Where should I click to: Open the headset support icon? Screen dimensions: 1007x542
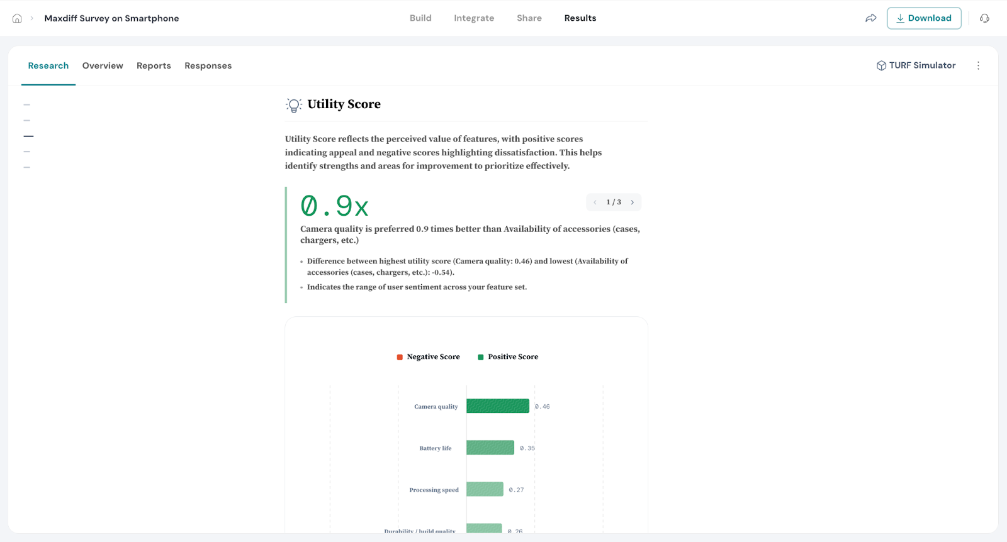tap(984, 18)
